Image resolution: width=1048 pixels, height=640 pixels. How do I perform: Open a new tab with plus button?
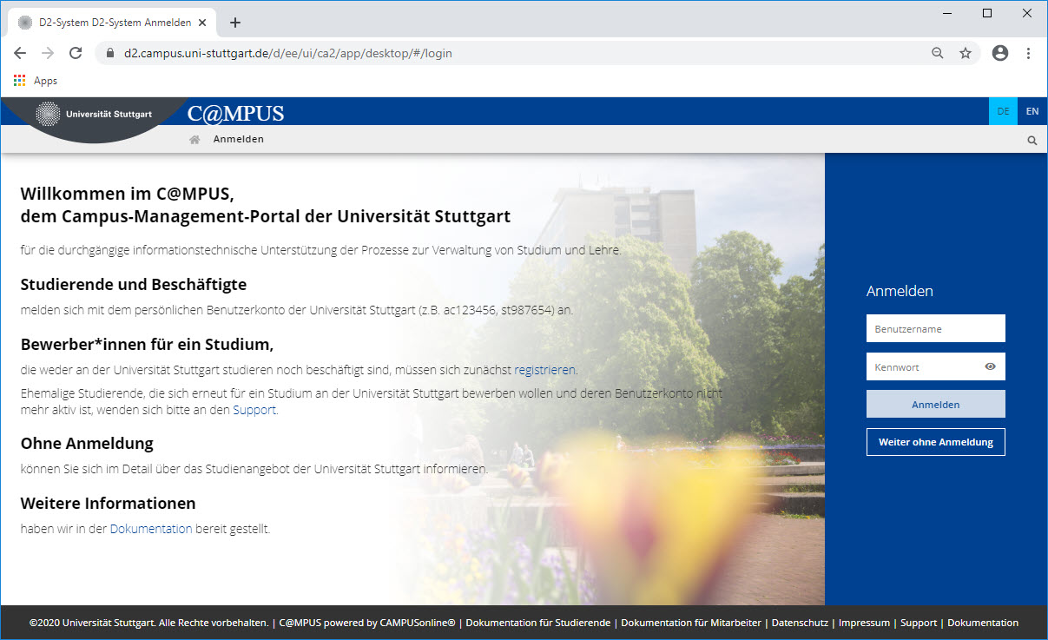coord(234,23)
